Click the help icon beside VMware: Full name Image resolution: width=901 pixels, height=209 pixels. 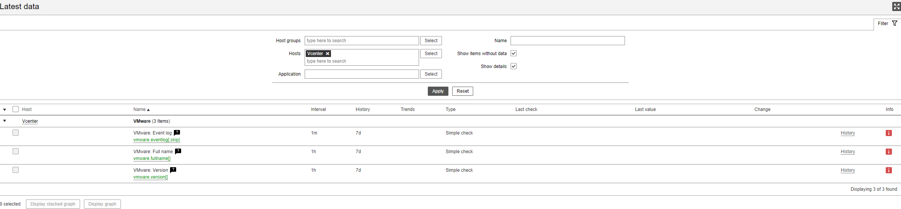[x=178, y=151]
